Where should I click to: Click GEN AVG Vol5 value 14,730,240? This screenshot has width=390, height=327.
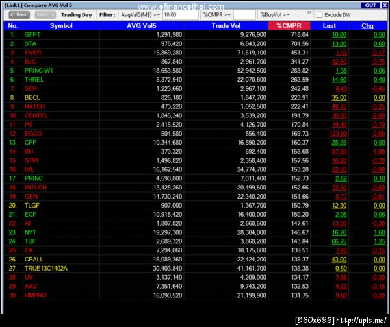click(x=168, y=197)
